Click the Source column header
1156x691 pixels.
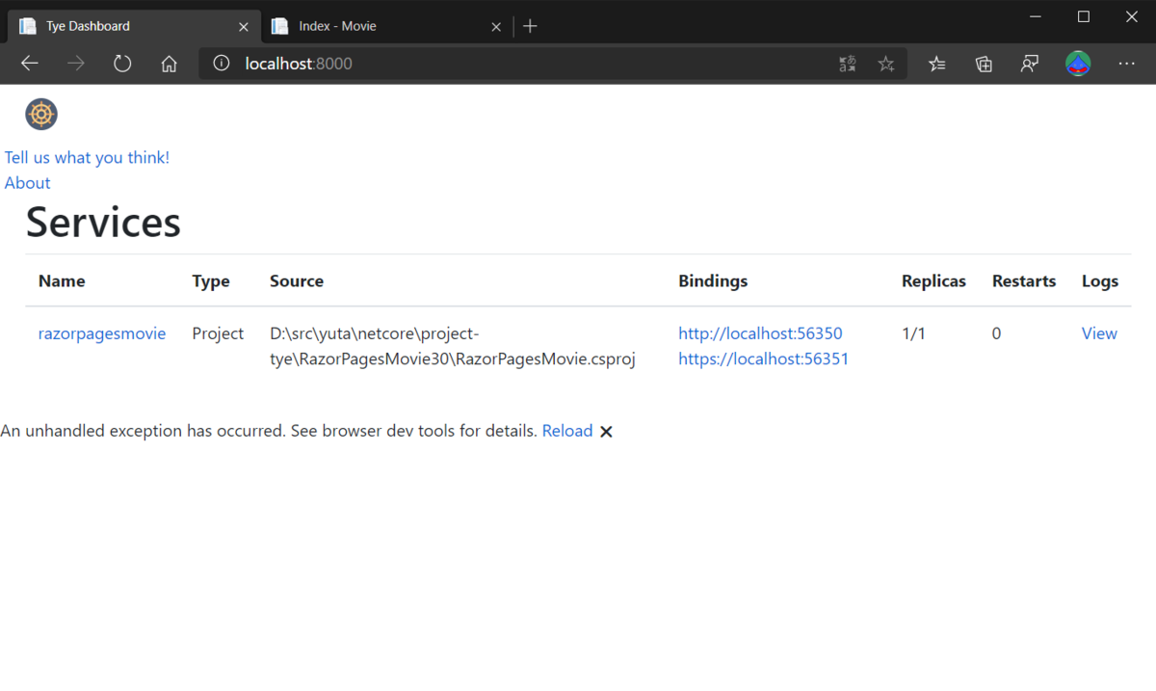[x=297, y=280]
